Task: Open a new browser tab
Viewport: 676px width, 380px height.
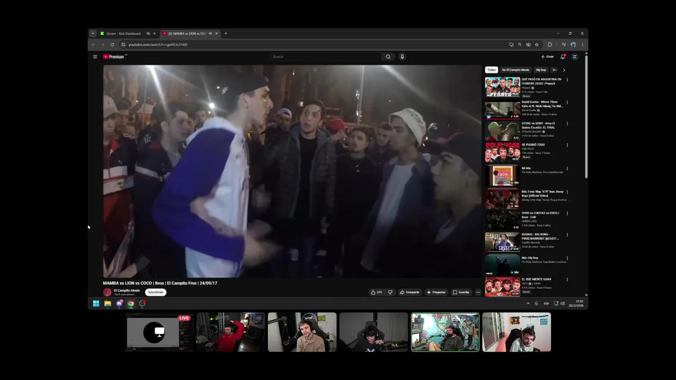Action: pos(226,33)
